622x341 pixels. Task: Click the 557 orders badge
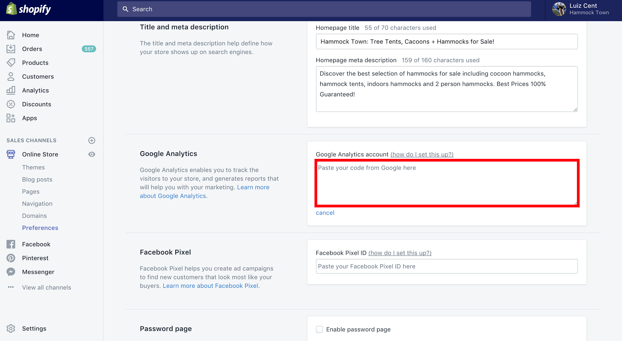(x=89, y=49)
